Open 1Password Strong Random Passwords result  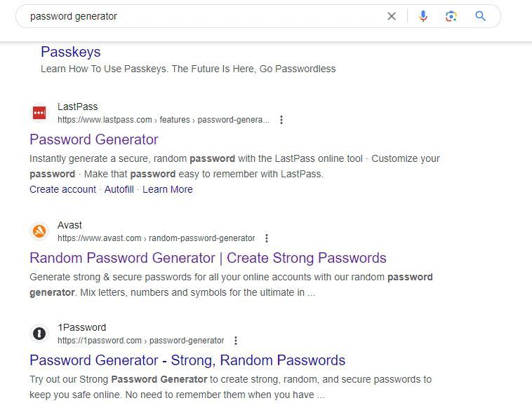pyautogui.click(x=187, y=360)
